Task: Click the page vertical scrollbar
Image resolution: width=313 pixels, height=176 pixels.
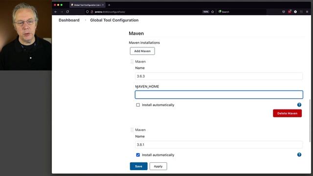Action: (x=310, y=121)
